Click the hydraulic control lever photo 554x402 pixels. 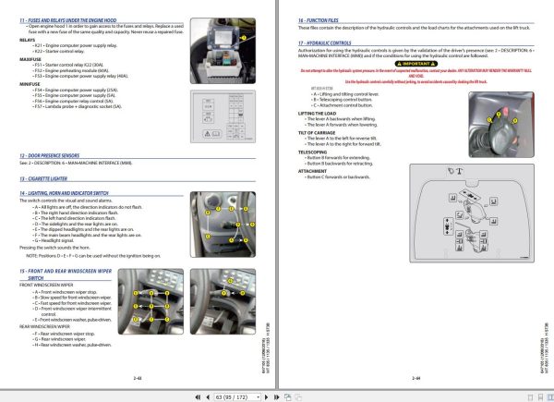[501, 125]
